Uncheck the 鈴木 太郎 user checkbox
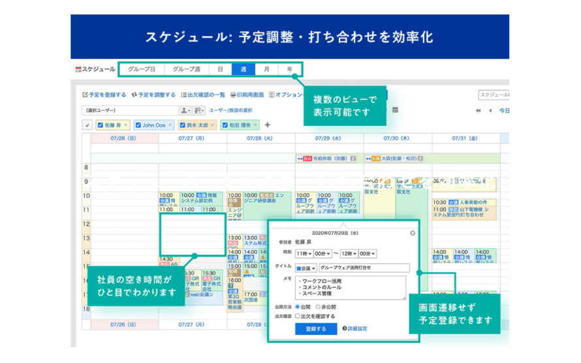 point(182,125)
